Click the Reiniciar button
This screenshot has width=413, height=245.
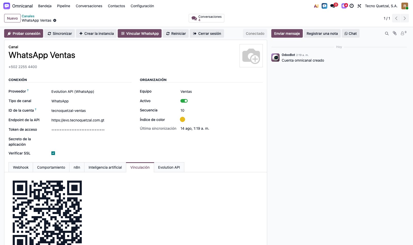(176, 34)
